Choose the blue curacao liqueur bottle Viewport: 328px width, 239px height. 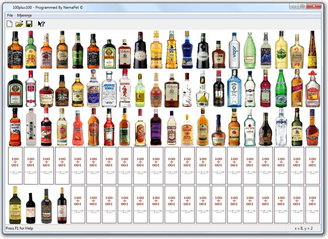tap(187, 49)
